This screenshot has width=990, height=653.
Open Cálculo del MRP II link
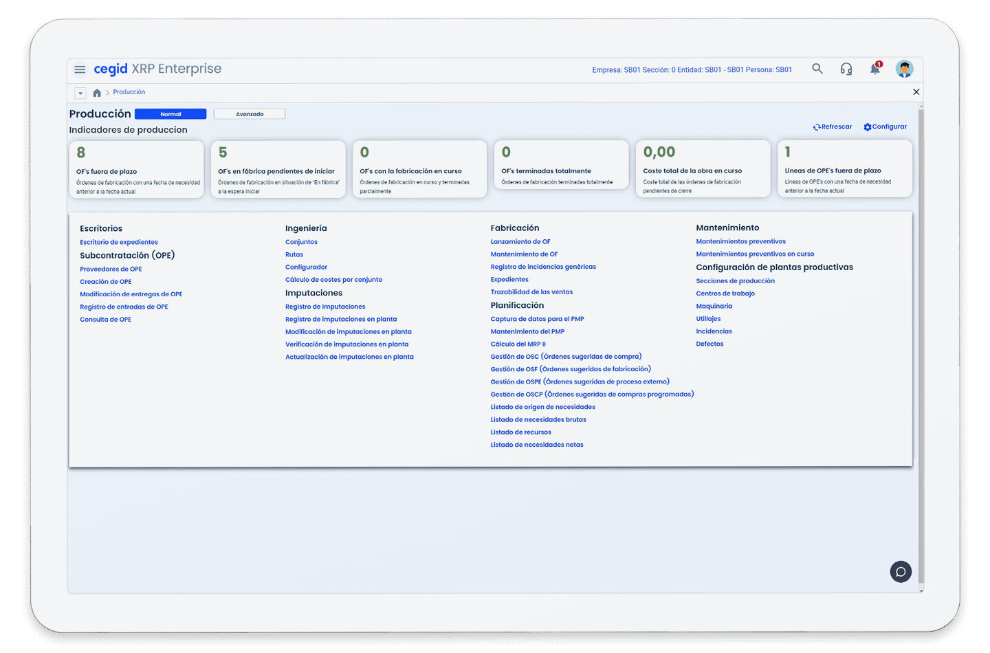[518, 344]
